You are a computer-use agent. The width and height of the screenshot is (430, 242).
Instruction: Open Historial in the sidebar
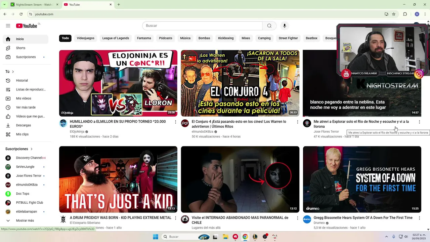point(26,81)
